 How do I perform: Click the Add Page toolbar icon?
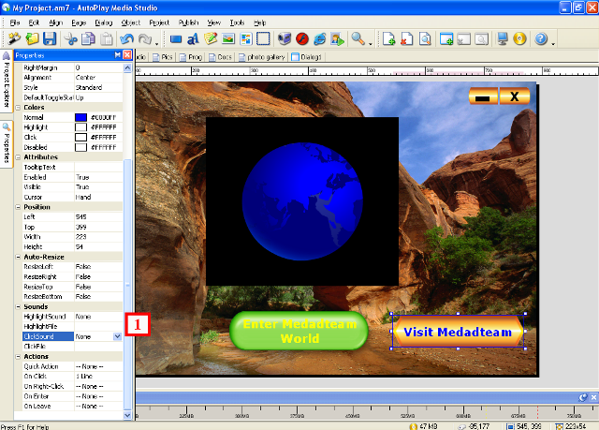click(x=389, y=39)
